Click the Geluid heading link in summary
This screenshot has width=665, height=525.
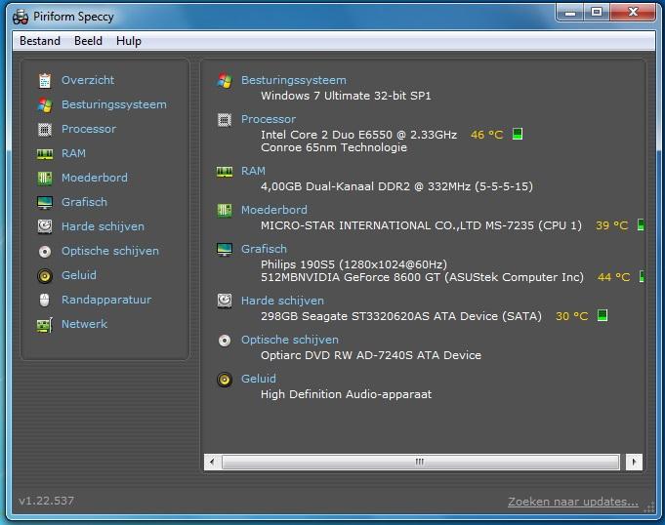(x=258, y=379)
